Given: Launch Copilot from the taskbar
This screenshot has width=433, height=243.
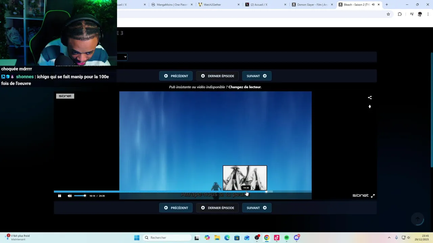Looking at the screenshot, I should point(207,238).
